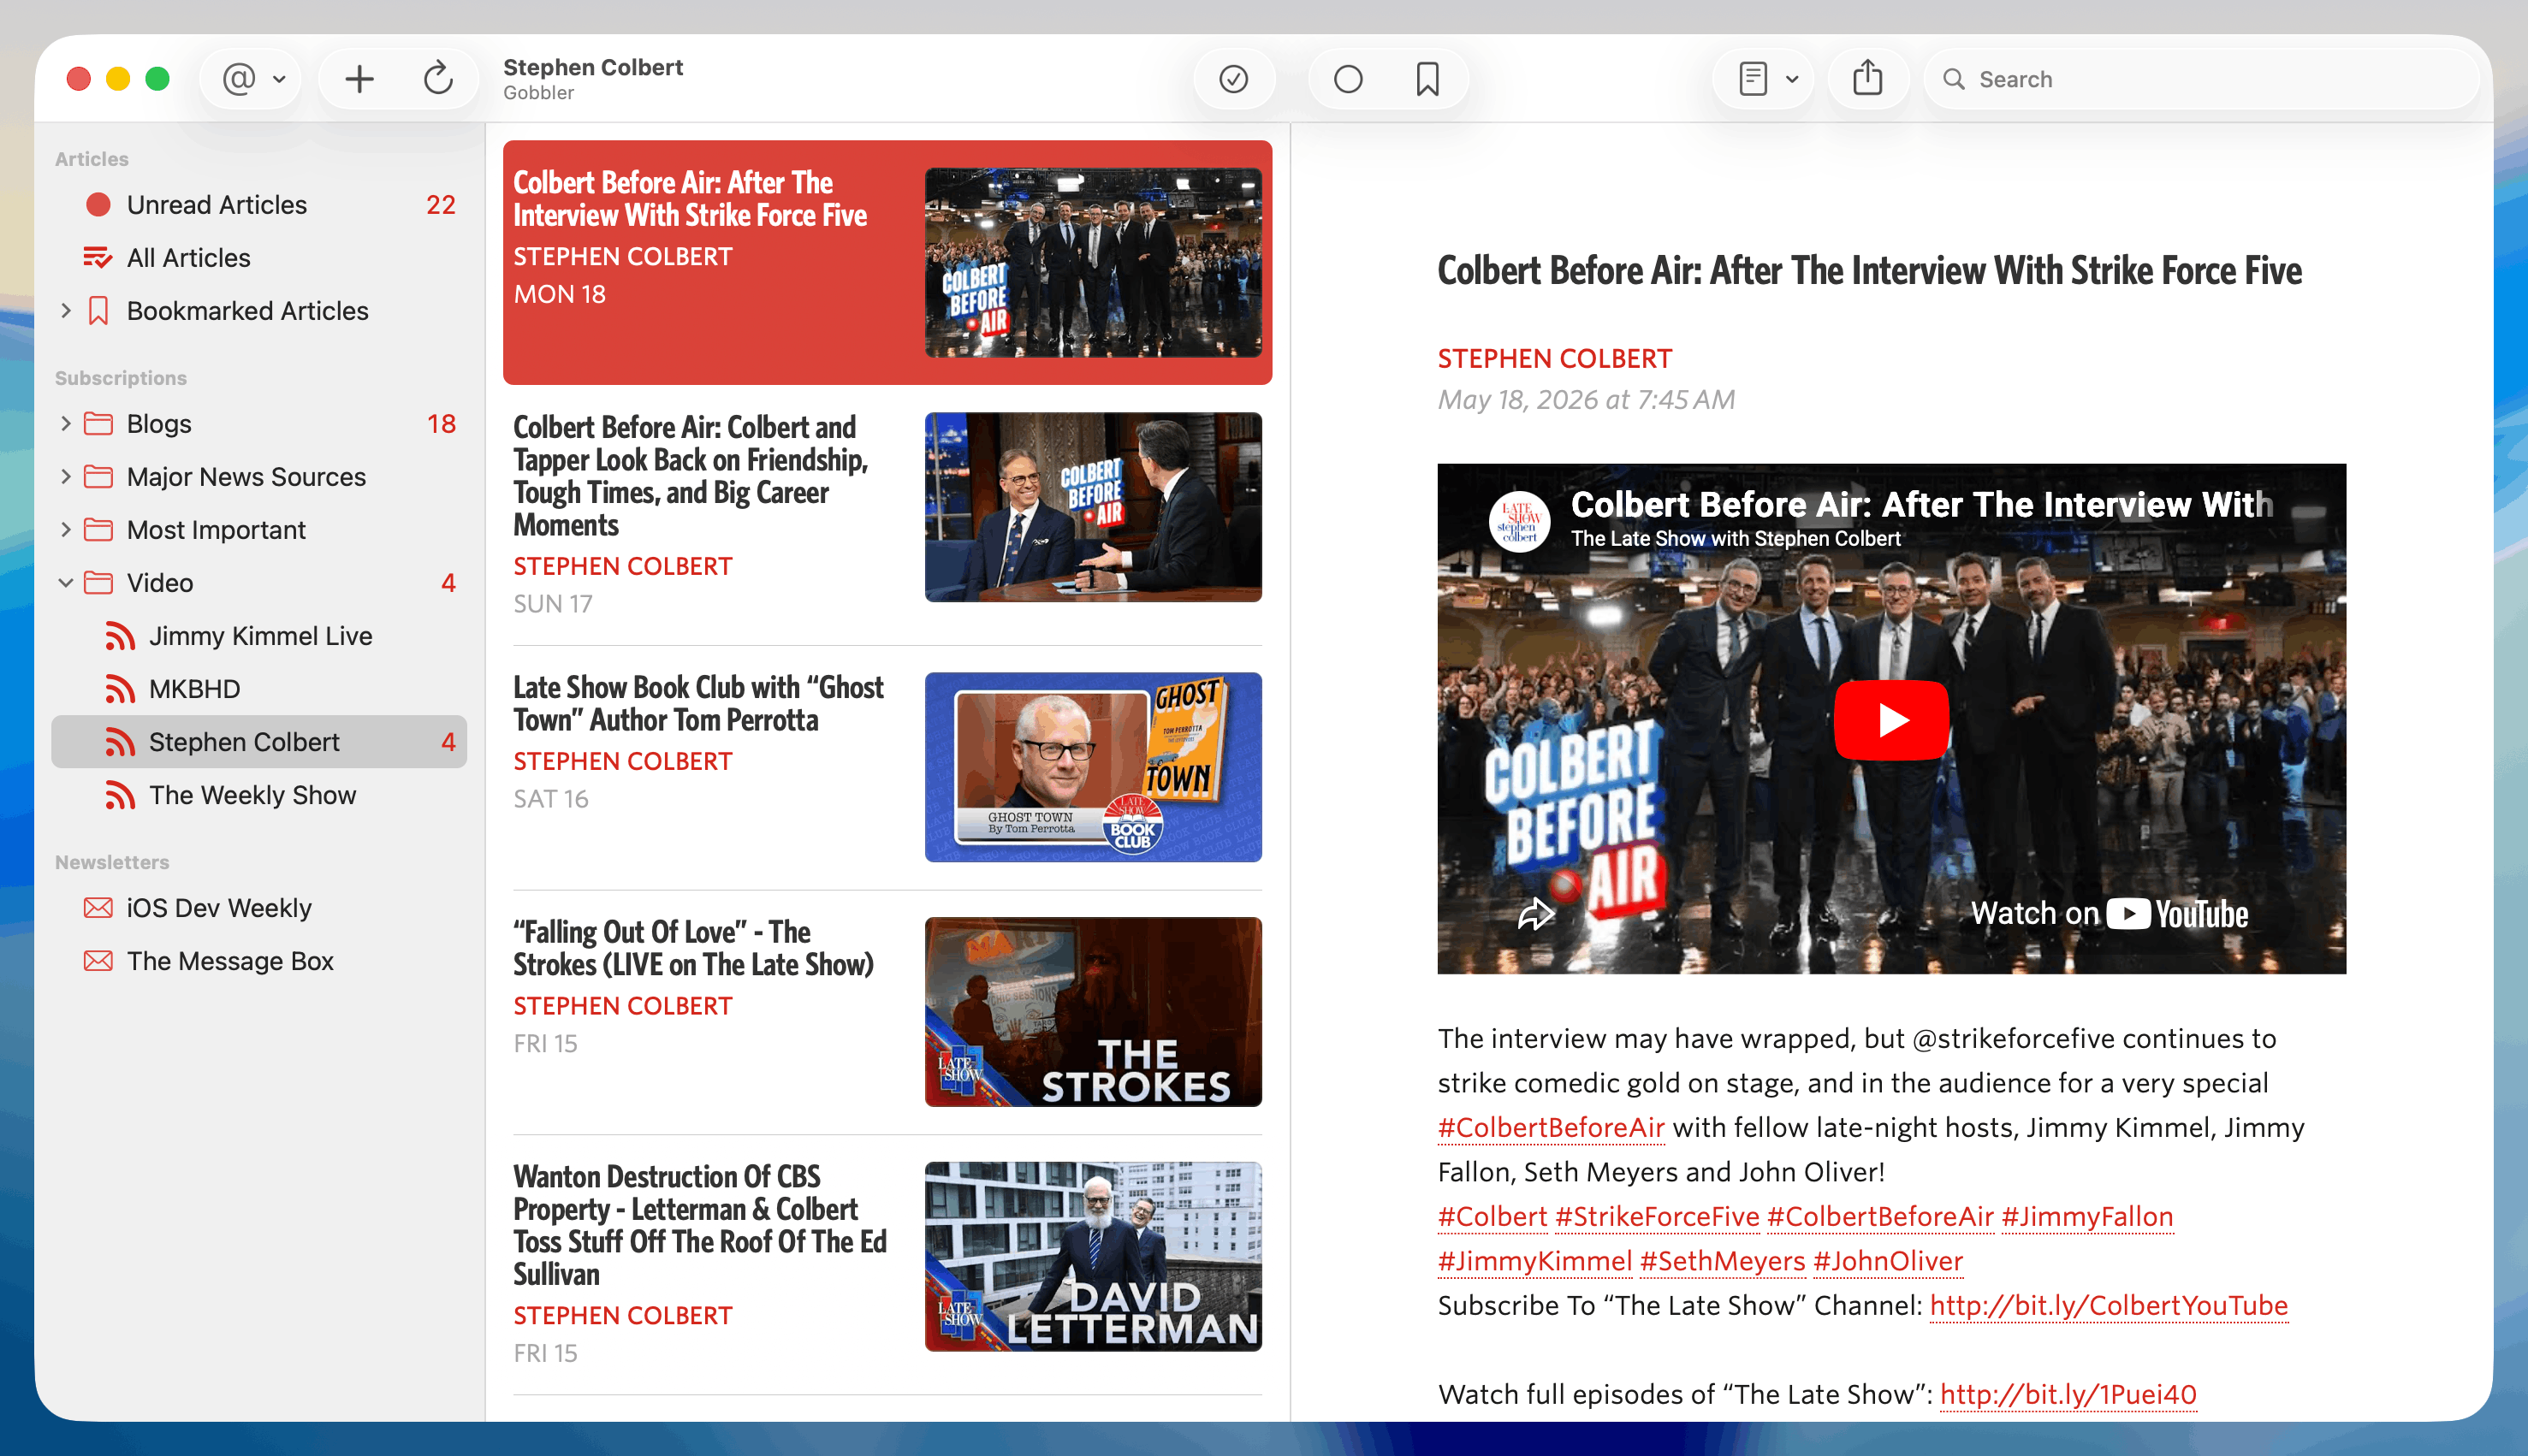Open the Late Show Book Club article
The width and height of the screenshot is (2528, 1456).
click(887, 767)
